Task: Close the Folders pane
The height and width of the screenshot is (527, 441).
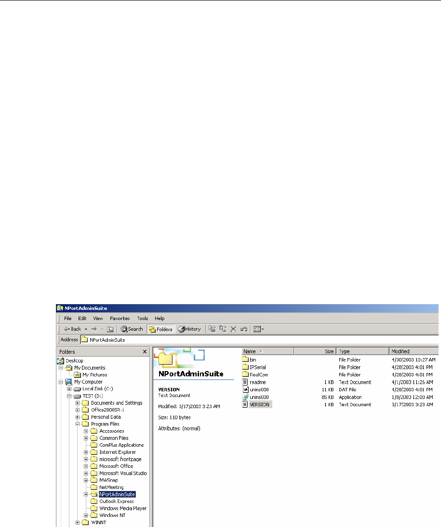Action: (145, 351)
